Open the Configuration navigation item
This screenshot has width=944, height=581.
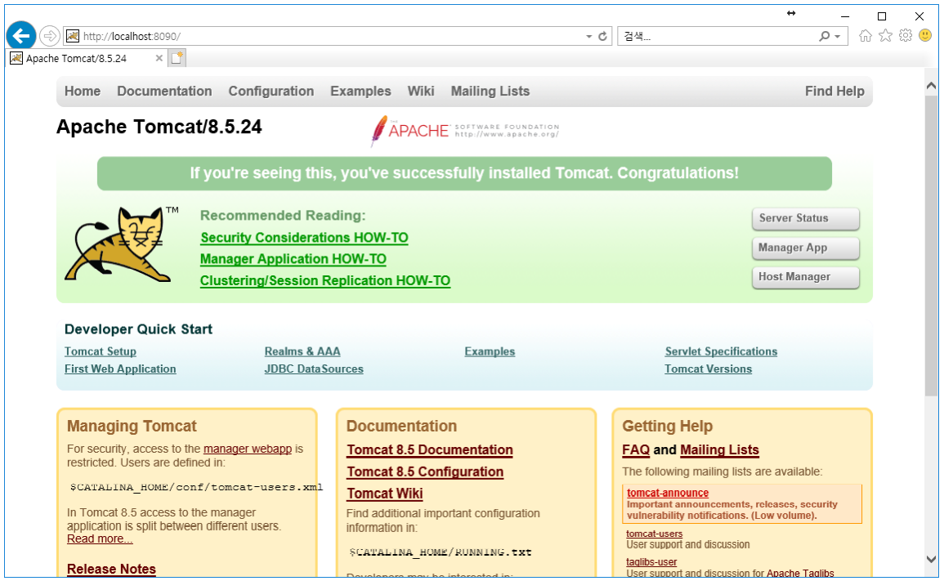click(x=271, y=91)
